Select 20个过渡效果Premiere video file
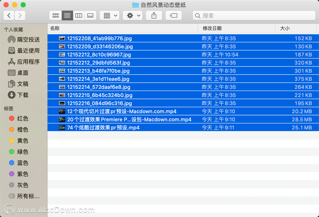 [x=183, y=120]
